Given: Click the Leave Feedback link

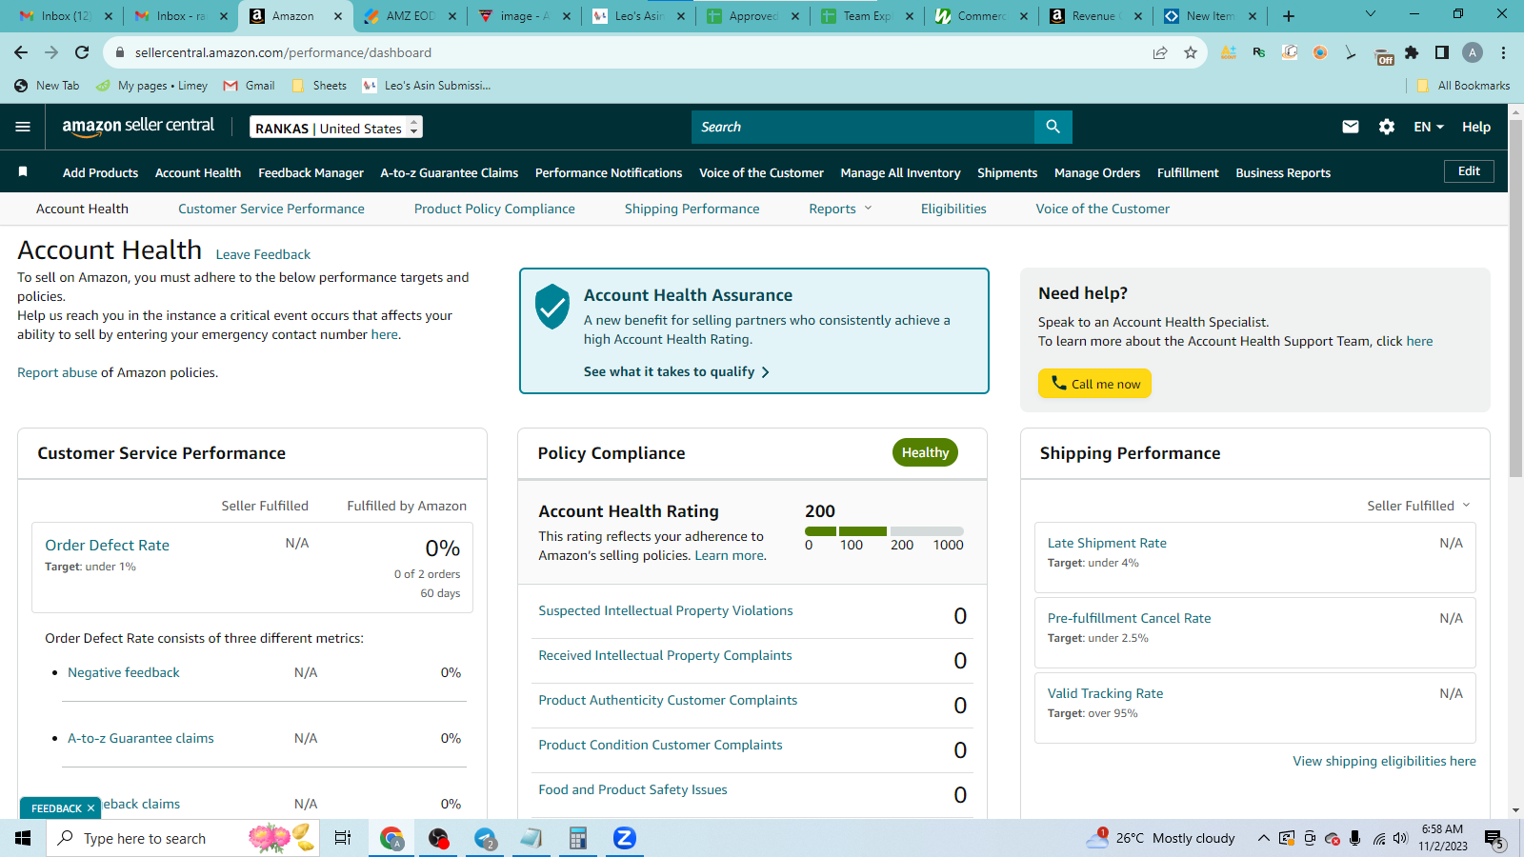Looking at the screenshot, I should 263,254.
